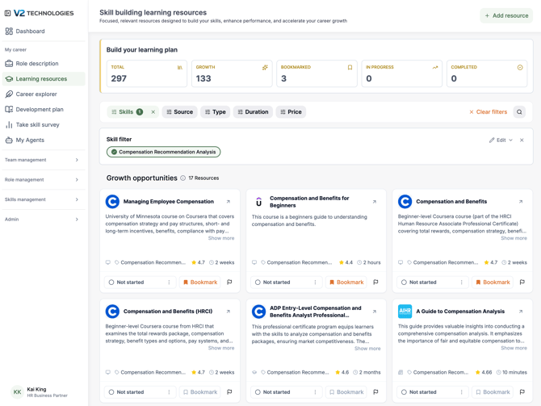Toggle Bookmark on Compensation and Benefits for Beginners
Image resolution: width=541 pixels, height=406 pixels.
coord(346,283)
